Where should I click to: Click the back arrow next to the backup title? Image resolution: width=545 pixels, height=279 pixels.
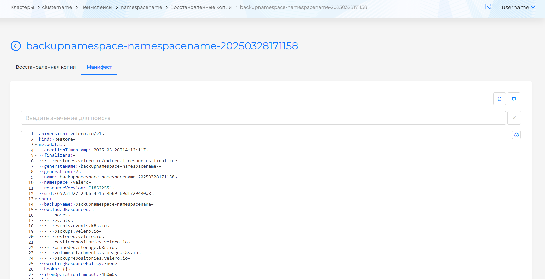tap(16, 46)
